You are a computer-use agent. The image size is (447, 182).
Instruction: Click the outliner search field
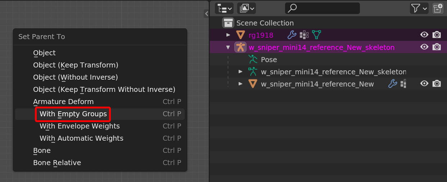point(322,8)
